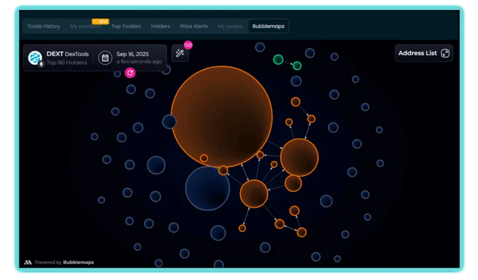This screenshot has width=478, height=280.
Task: Click the Top 80 Holders label
Action: [x=67, y=62]
